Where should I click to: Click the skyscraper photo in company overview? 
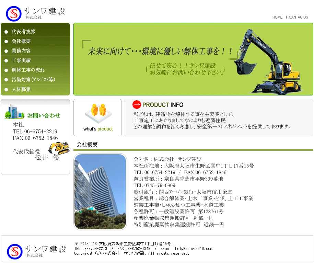pyautogui.click(x=100, y=192)
